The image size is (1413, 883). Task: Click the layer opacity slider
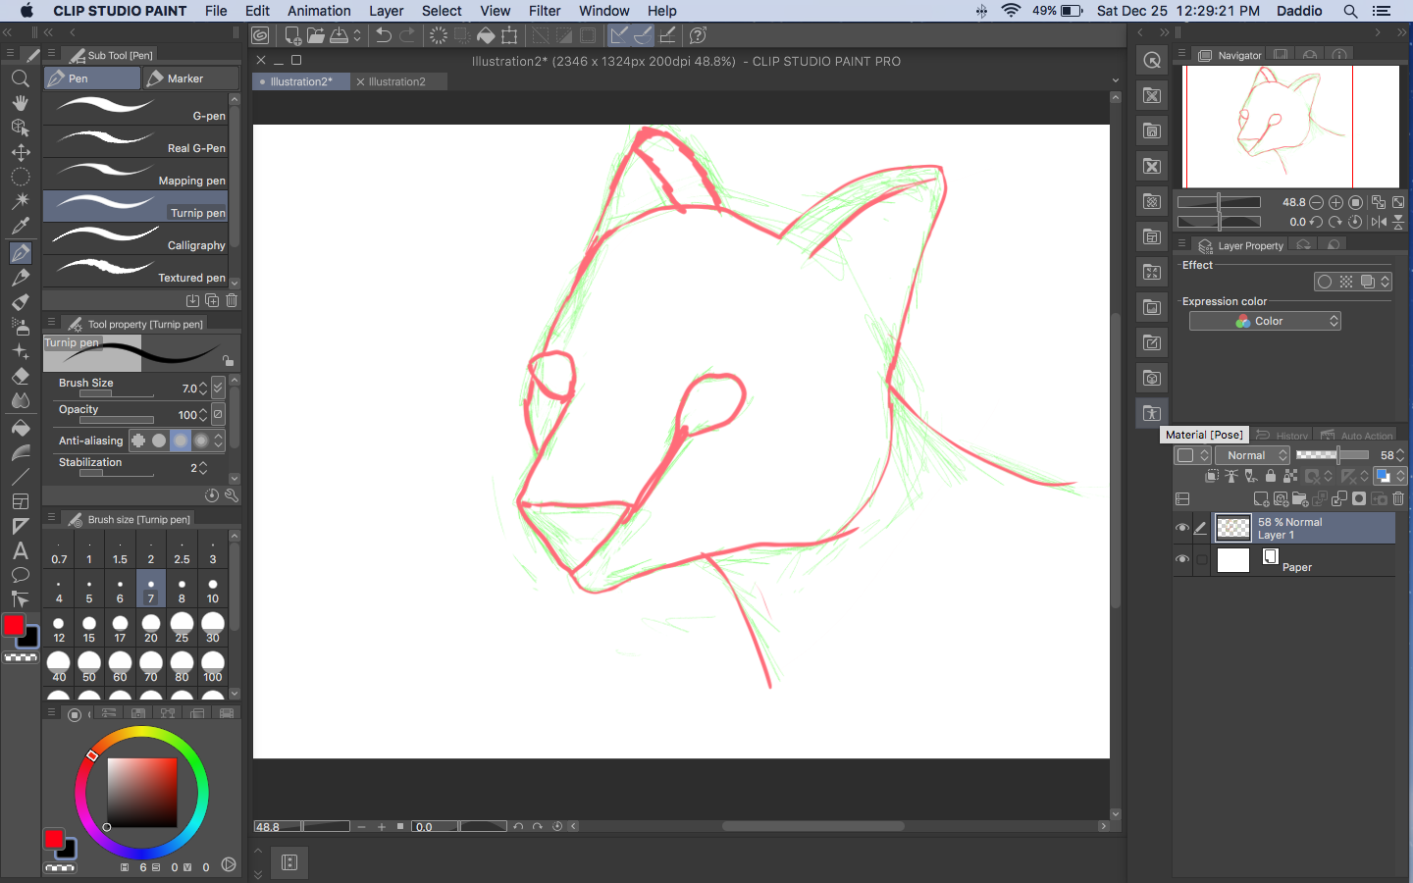click(1332, 455)
